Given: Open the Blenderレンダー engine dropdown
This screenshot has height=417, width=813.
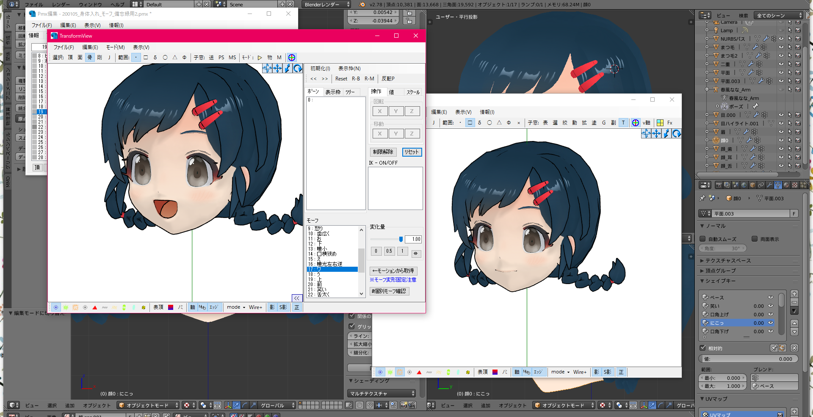Looking at the screenshot, I should pyautogui.click(x=327, y=5).
